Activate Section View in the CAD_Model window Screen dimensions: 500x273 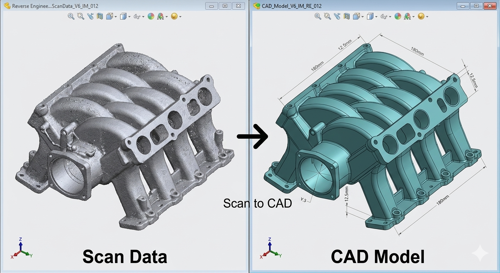coord(346,16)
